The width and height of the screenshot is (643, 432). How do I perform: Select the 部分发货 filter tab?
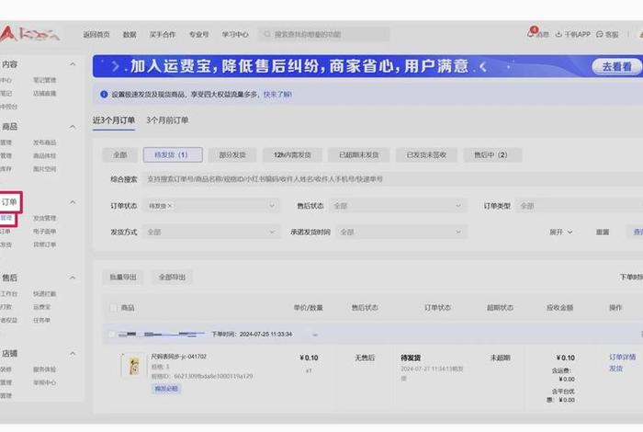click(232, 155)
